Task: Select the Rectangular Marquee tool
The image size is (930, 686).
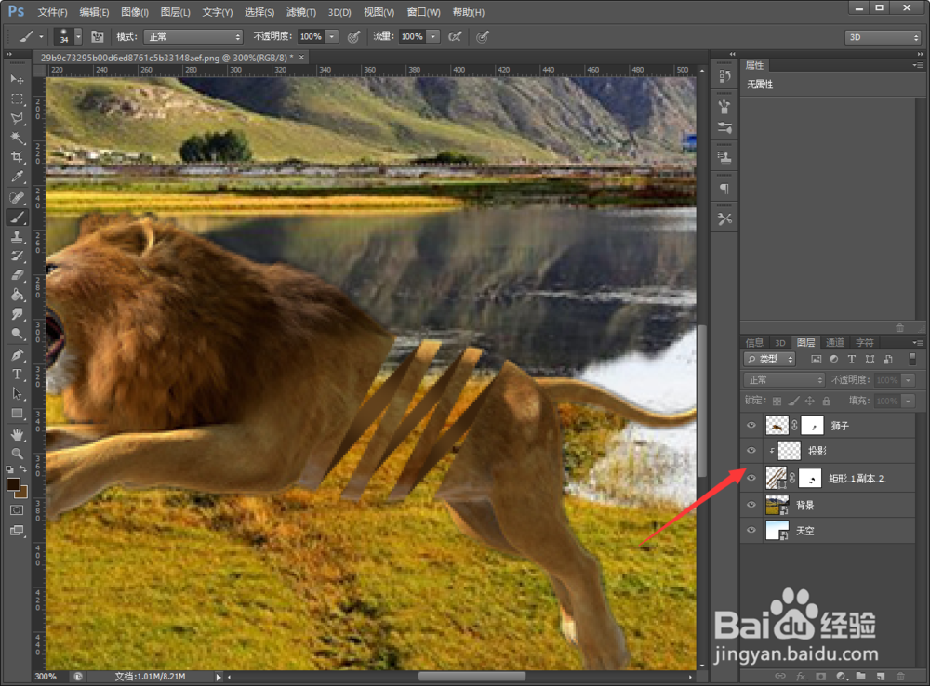Action: click(x=17, y=99)
